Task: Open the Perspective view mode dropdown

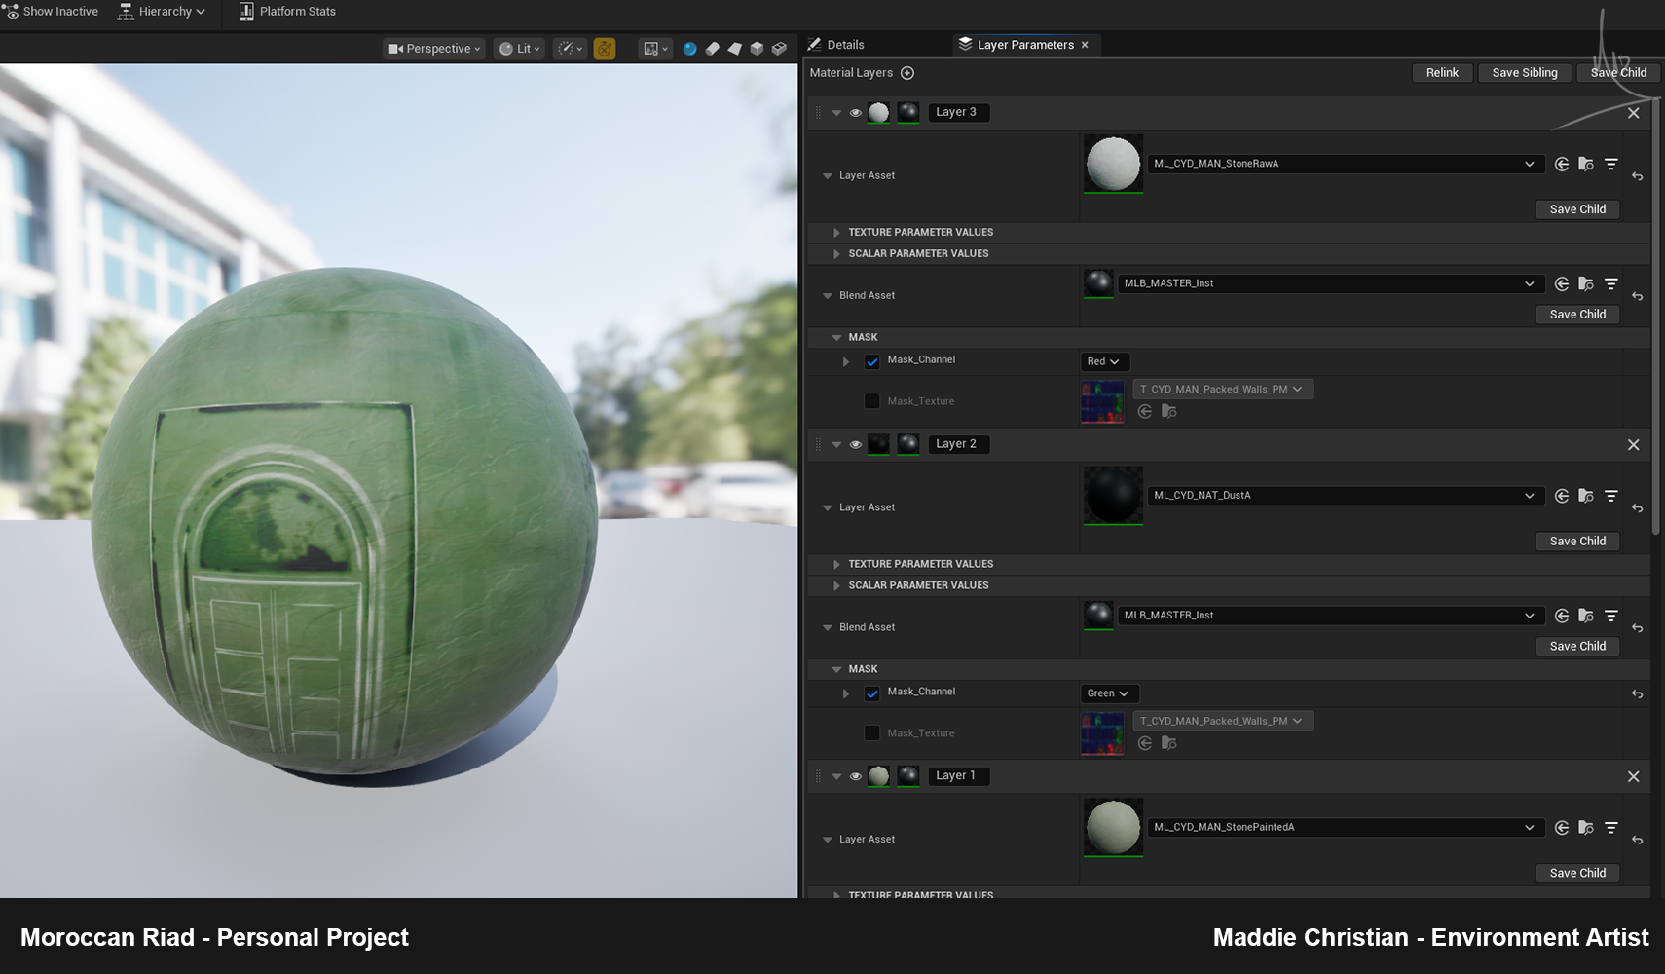Action: [x=434, y=49]
